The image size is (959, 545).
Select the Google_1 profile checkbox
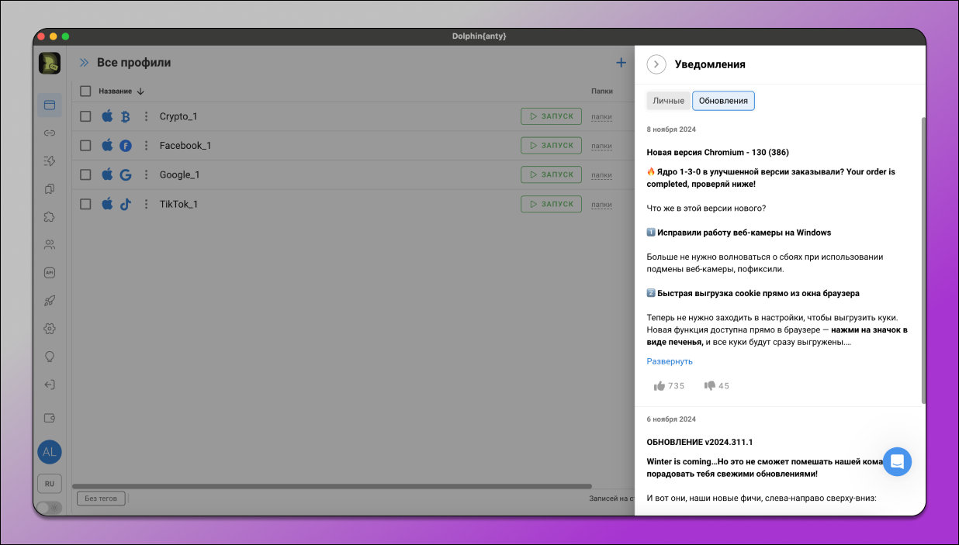point(86,174)
